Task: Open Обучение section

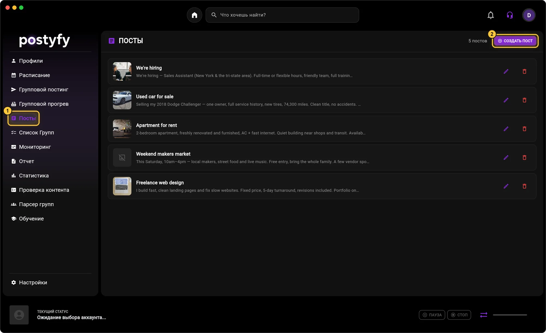Action: [x=27, y=219]
